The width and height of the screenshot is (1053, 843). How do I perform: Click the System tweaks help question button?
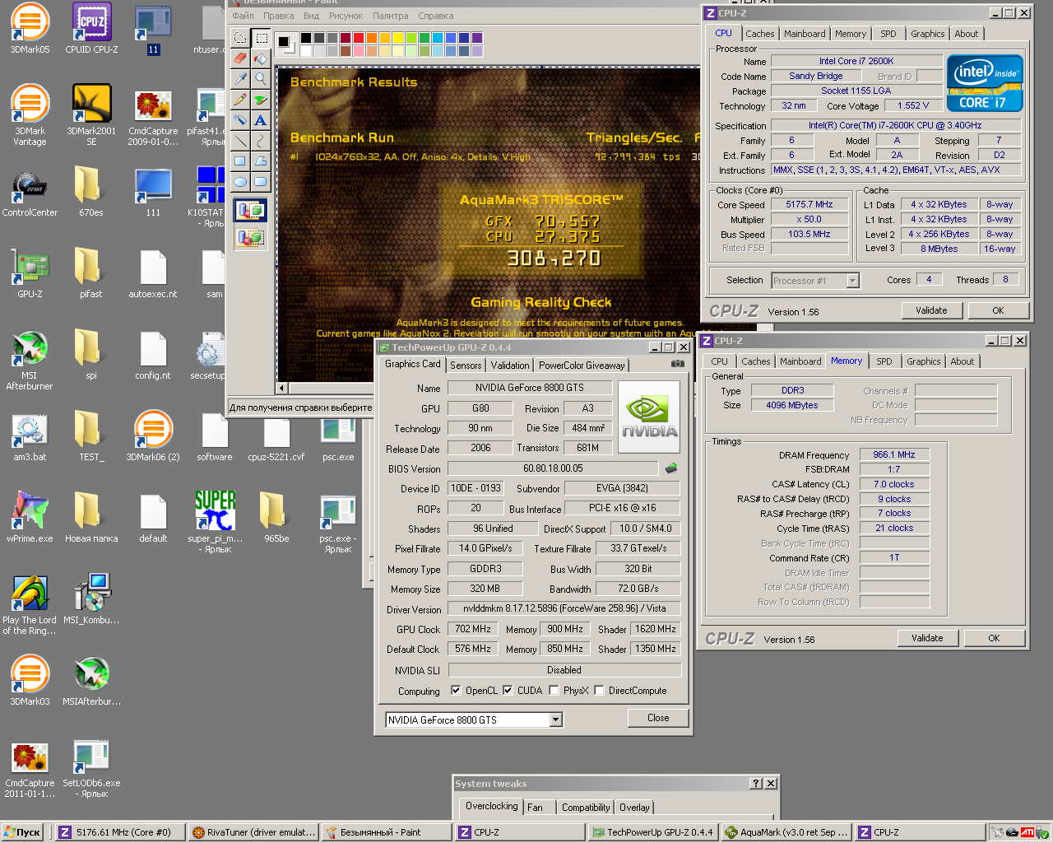coord(756,784)
